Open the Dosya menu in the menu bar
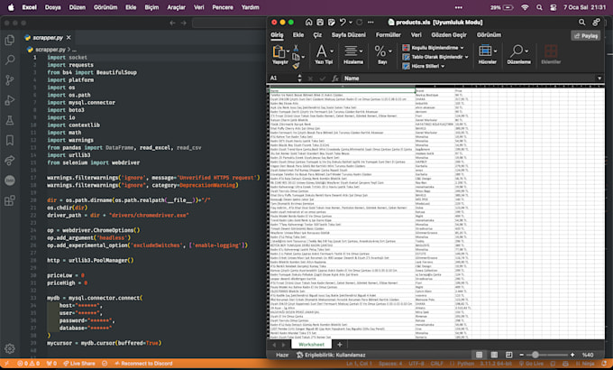613x370 pixels. tap(53, 5)
